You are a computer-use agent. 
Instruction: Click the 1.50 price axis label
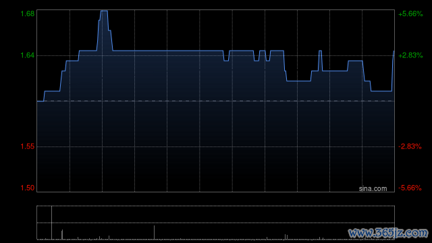coord(28,188)
